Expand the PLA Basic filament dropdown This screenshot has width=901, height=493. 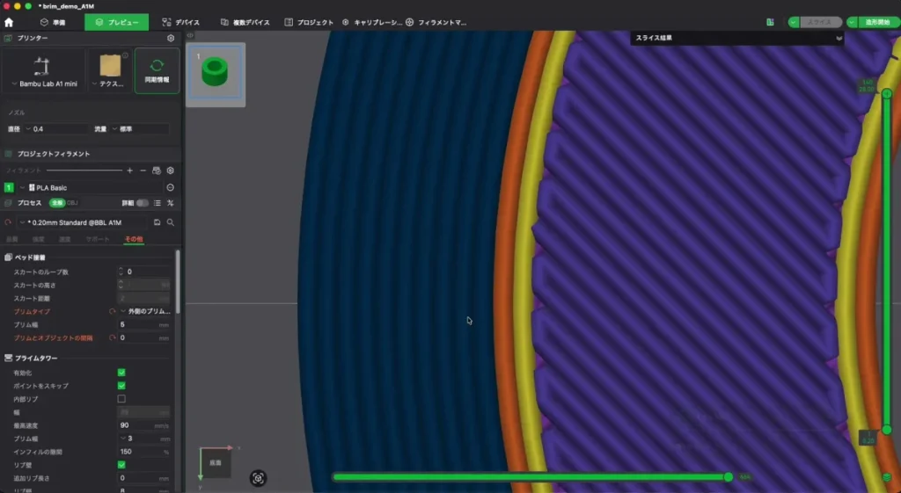pyautogui.click(x=91, y=188)
